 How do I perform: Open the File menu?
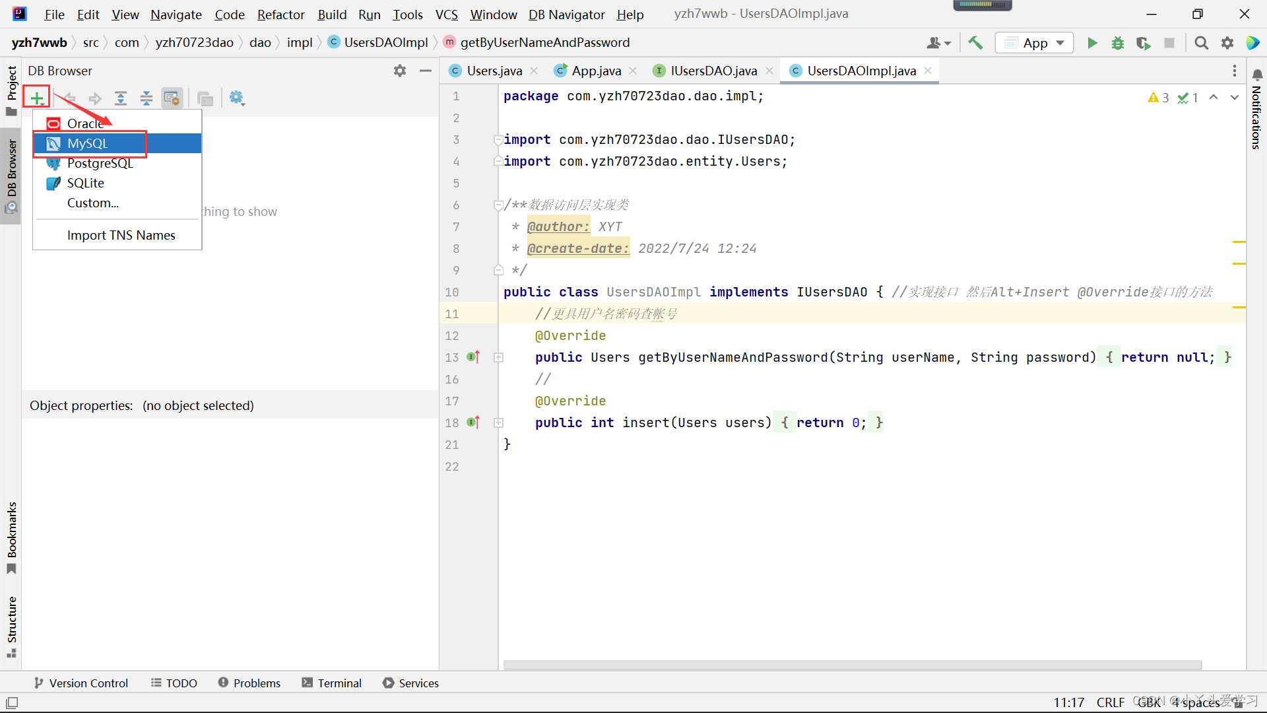(54, 14)
